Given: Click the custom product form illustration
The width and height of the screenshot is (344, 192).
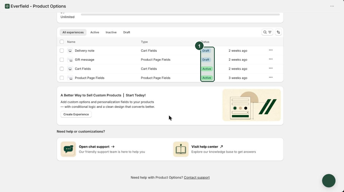Looking at the screenshot, I should point(251,105).
